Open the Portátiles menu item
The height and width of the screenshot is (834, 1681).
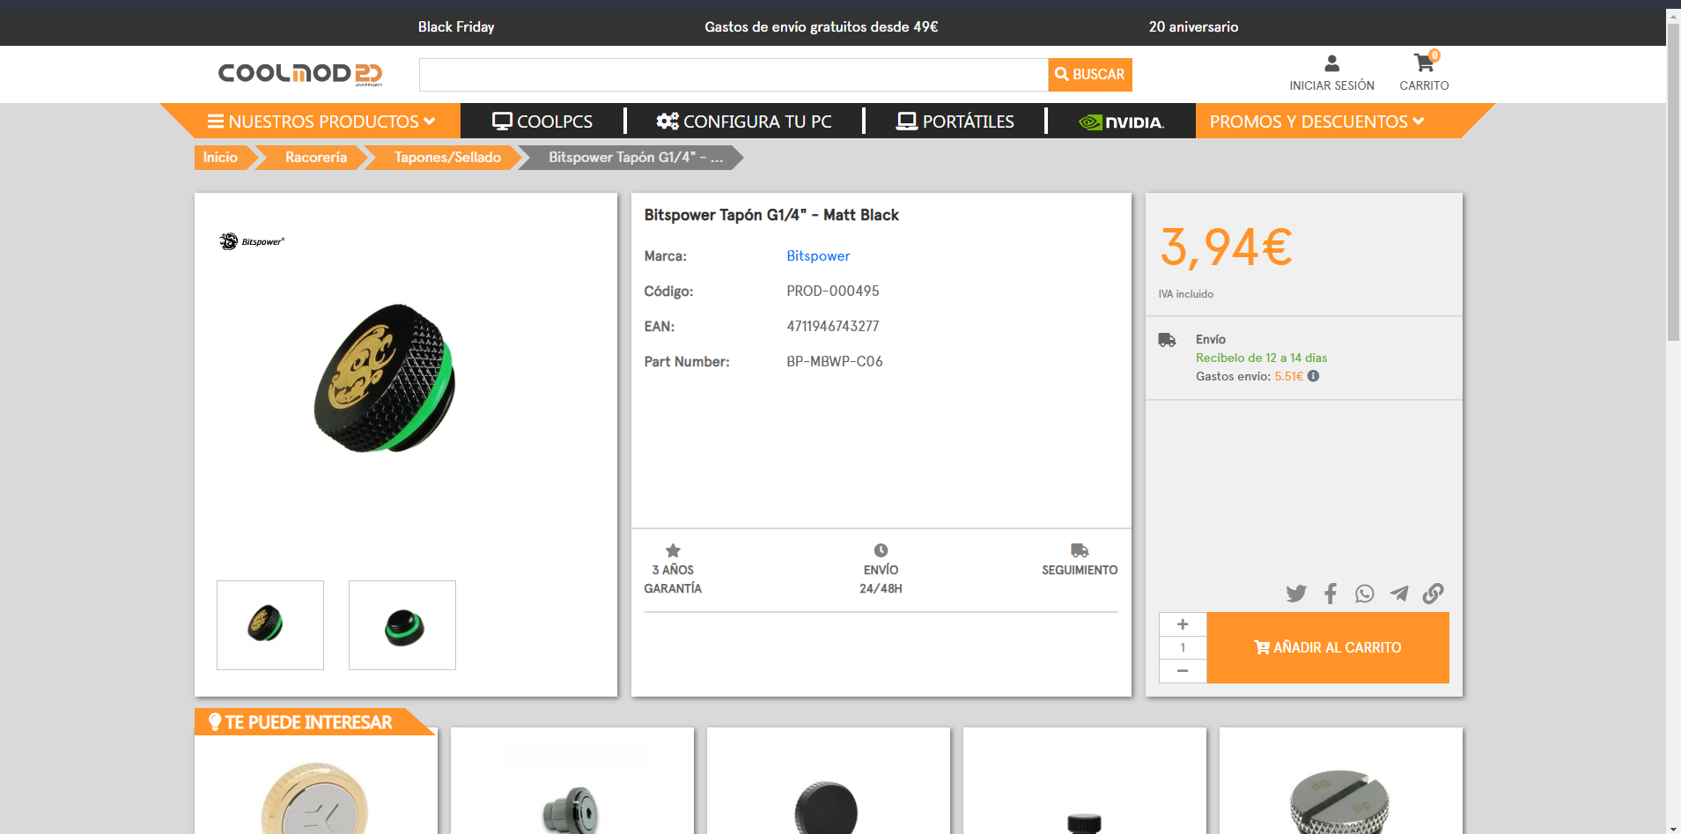[955, 122]
